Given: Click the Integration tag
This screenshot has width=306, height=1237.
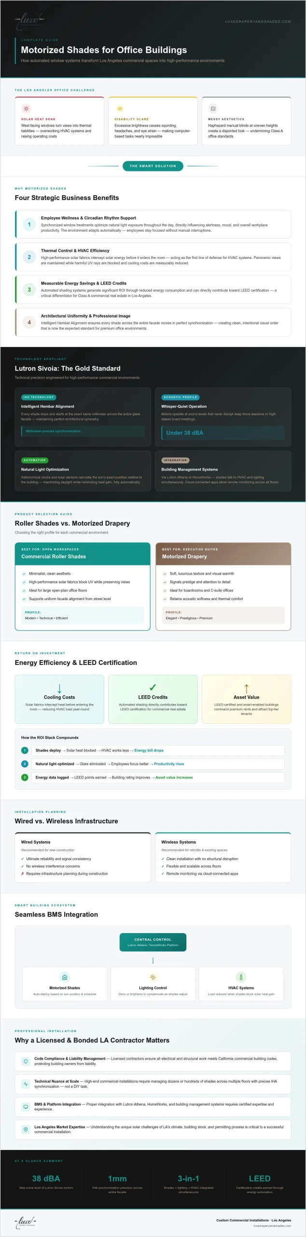Looking at the screenshot, I should tap(175, 460).
